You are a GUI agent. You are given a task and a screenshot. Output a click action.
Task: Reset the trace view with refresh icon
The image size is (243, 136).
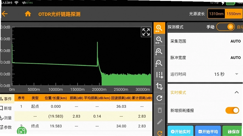(159, 98)
